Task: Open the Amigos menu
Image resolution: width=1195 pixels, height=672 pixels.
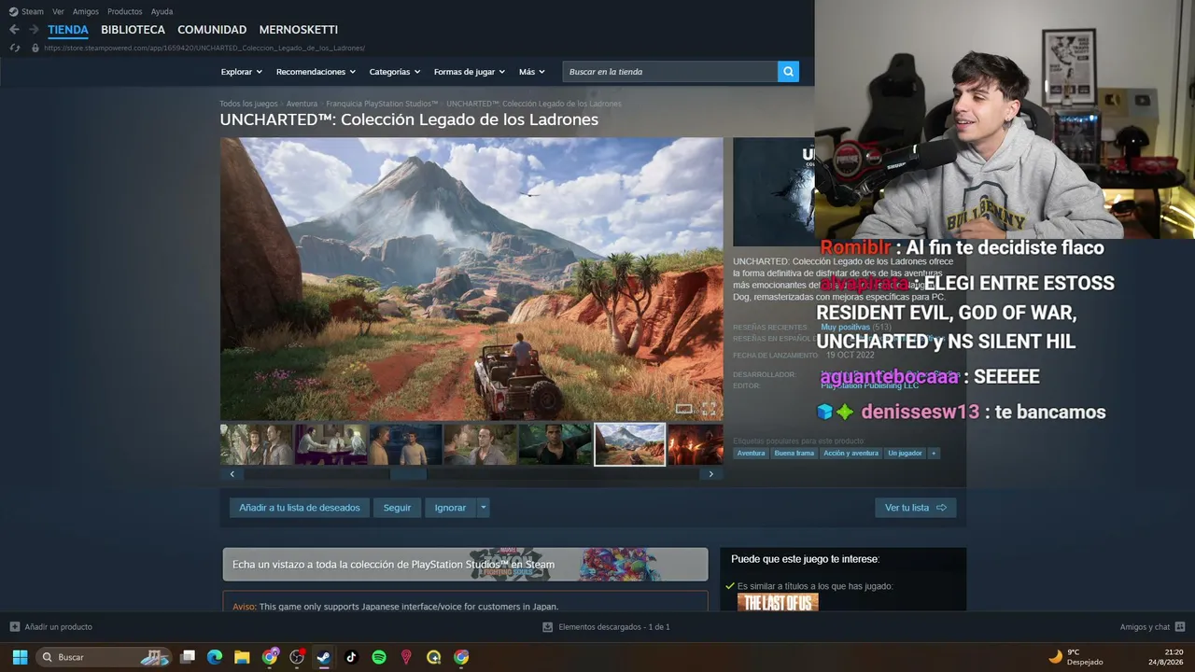Action: pyautogui.click(x=86, y=11)
